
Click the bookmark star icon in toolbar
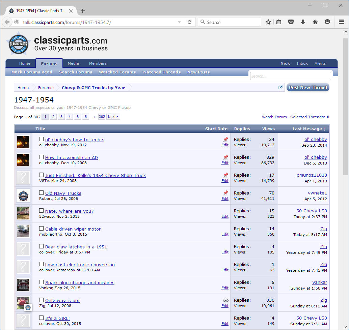pos(268,22)
